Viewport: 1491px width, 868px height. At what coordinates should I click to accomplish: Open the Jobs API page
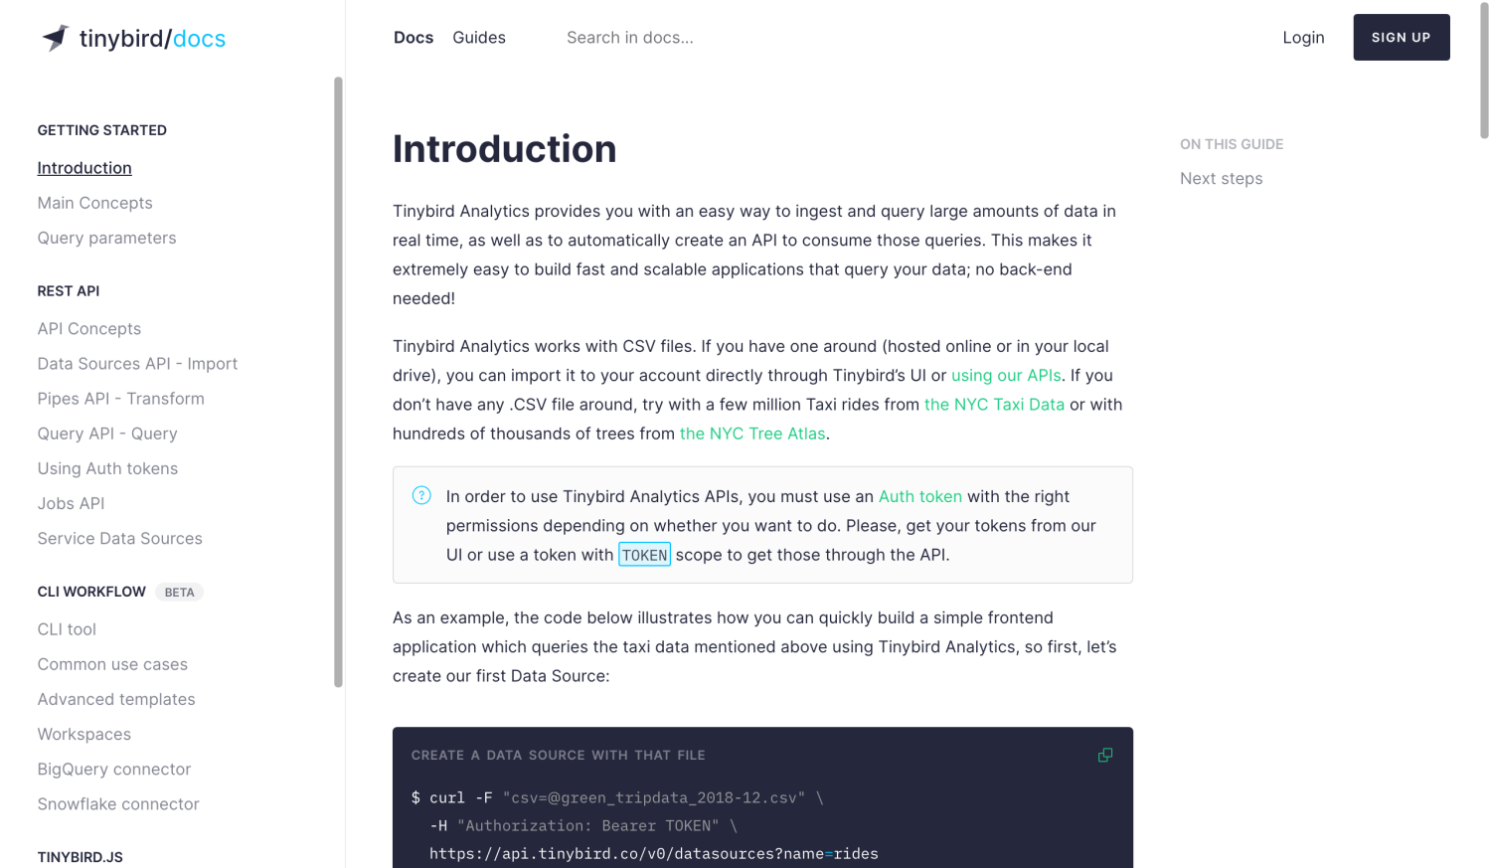[x=71, y=503]
